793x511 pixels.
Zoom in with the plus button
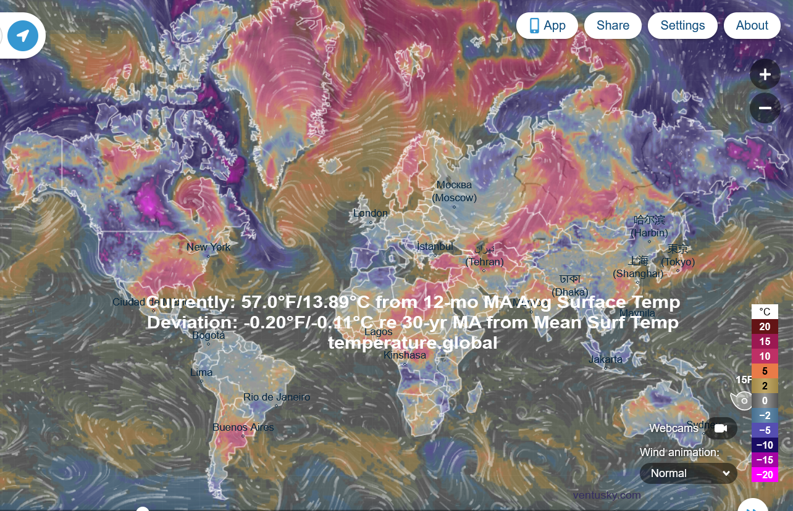(765, 75)
